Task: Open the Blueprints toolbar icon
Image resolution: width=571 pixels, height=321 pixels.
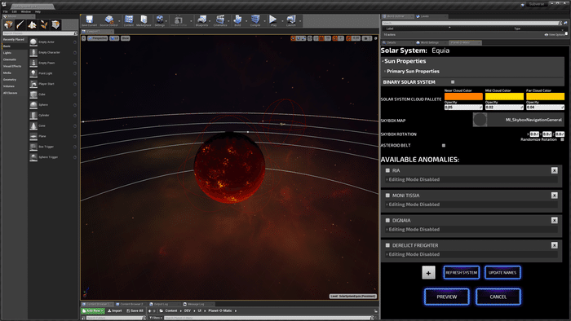Action: coord(201,20)
